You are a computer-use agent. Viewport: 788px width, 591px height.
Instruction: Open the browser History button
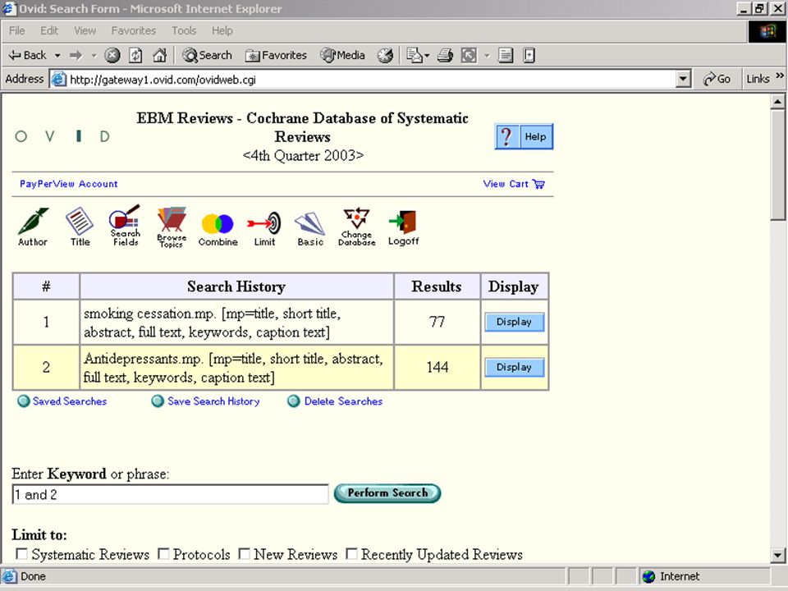(386, 55)
